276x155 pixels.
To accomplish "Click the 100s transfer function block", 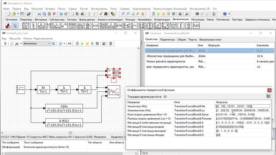I will 64,108.
